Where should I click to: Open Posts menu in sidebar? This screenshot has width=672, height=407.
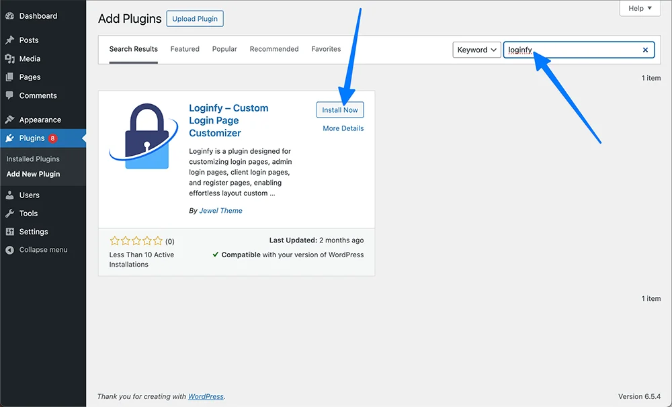tap(29, 40)
